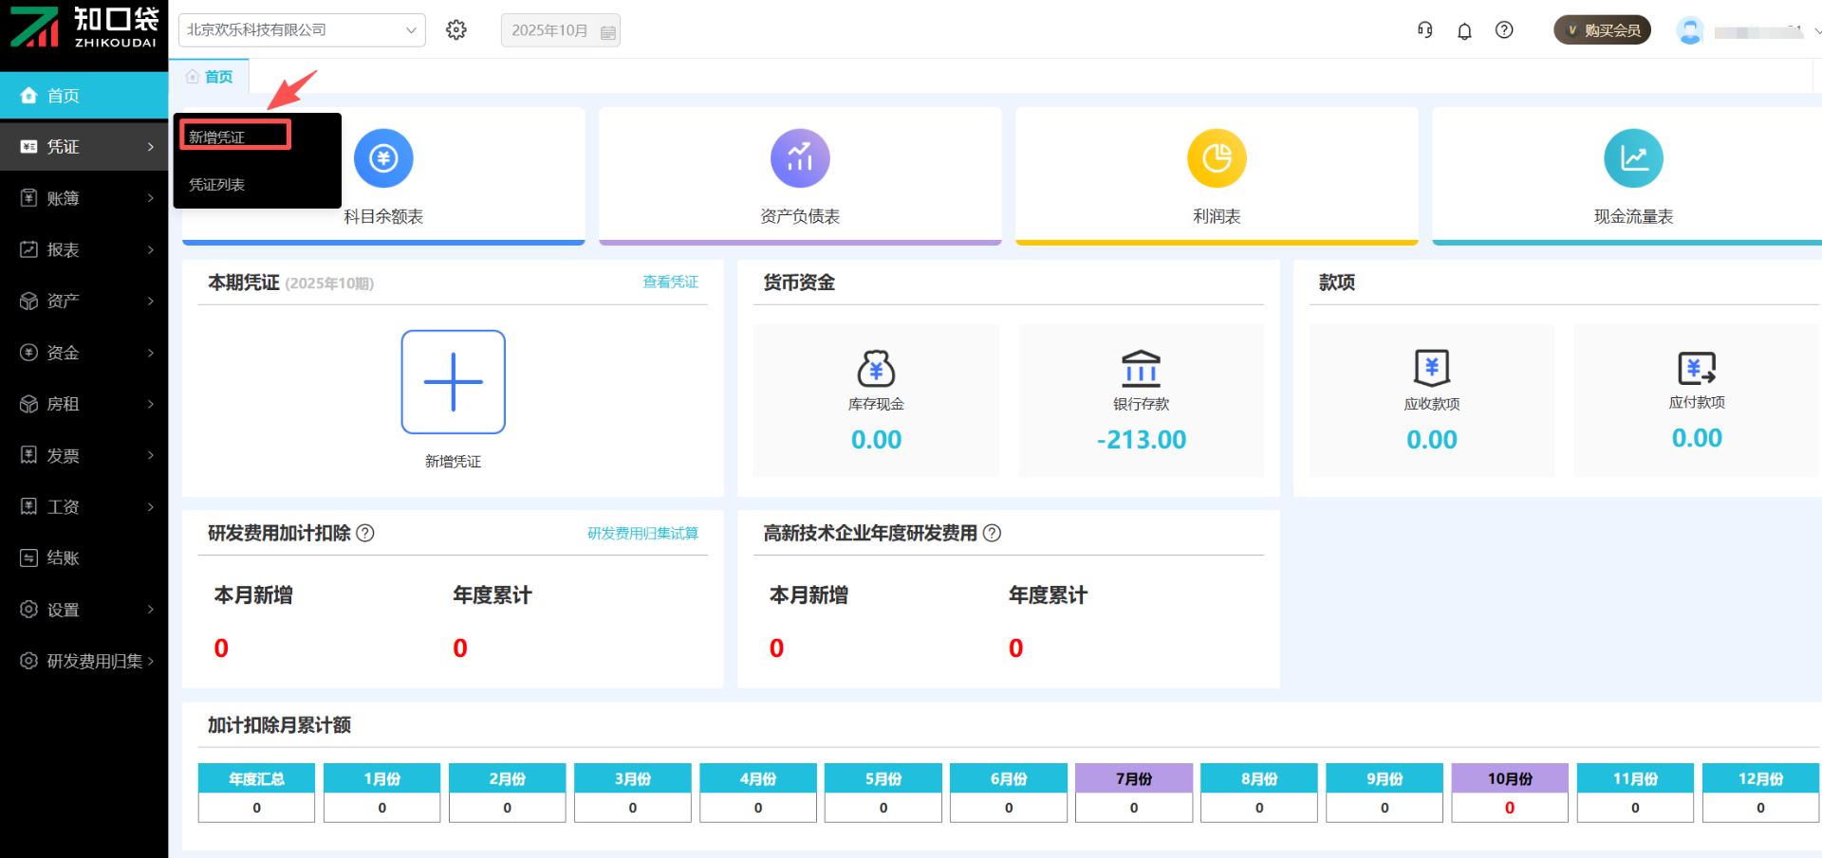The width and height of the screenshot is (1822, 858).
Task: Select 凭证列表 in the flyout menu
Action: coord(217,185)
